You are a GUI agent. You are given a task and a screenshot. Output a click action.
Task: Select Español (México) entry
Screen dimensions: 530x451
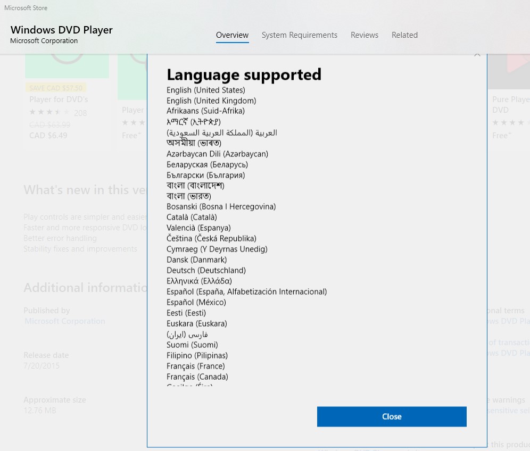196,303
